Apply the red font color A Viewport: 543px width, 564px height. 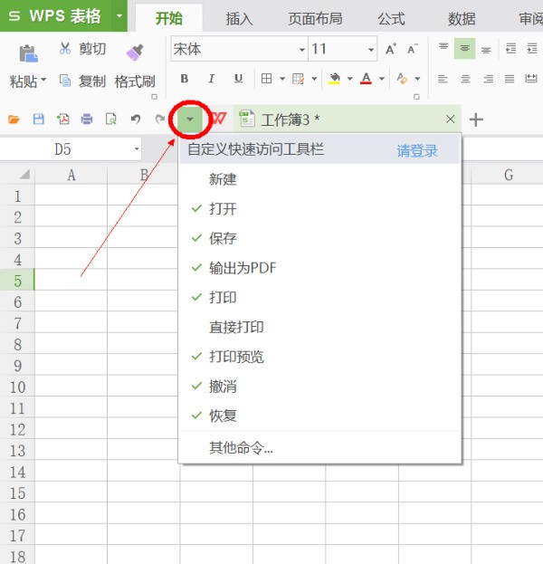[x=367, y=79]
